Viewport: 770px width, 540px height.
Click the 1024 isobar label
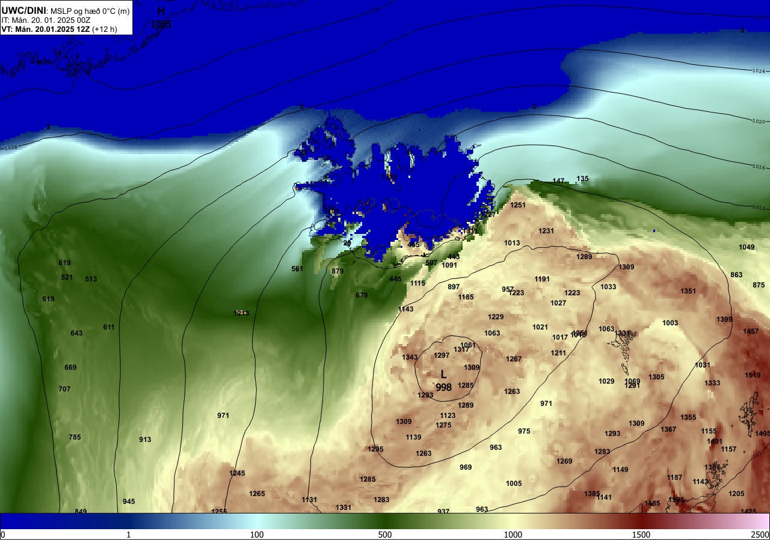pos(758,71)
